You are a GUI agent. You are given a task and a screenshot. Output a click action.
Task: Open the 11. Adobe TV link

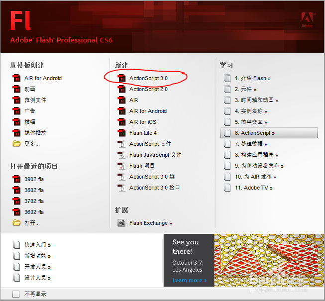254,188
